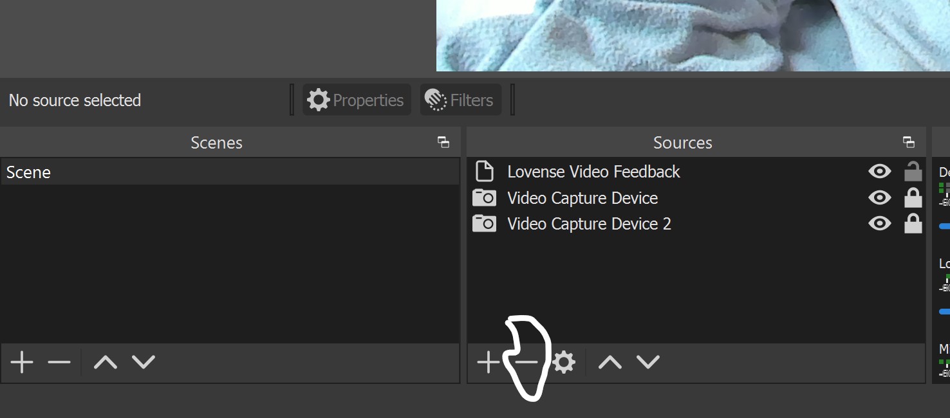Remove selected source using minus icon
Viewport: 950px width, 418px height.
click(x=526, y=363)
